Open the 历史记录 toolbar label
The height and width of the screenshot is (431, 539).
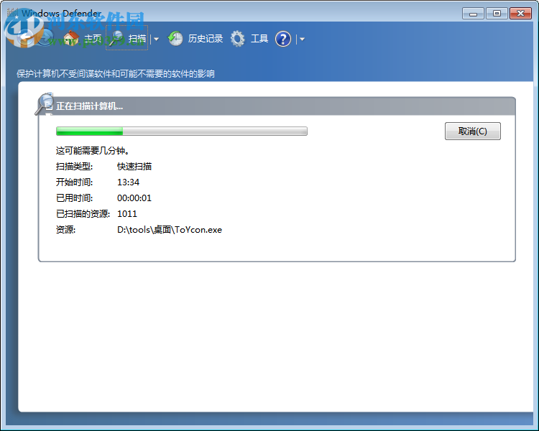coord(206,39)
